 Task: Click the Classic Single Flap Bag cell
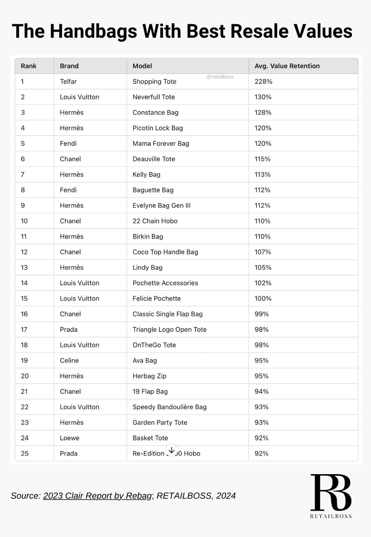point(188,314)
